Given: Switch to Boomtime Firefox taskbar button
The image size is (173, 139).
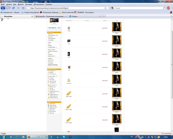Looking at the screenshot, I should (37, 137).
